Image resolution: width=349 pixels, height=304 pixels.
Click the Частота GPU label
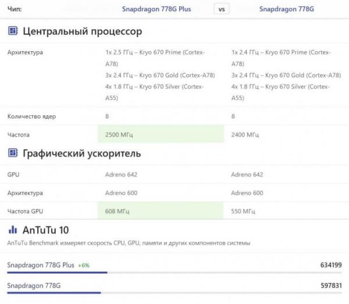(x=25, y=211)
